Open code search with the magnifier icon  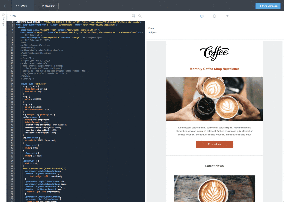coord(140,16)
